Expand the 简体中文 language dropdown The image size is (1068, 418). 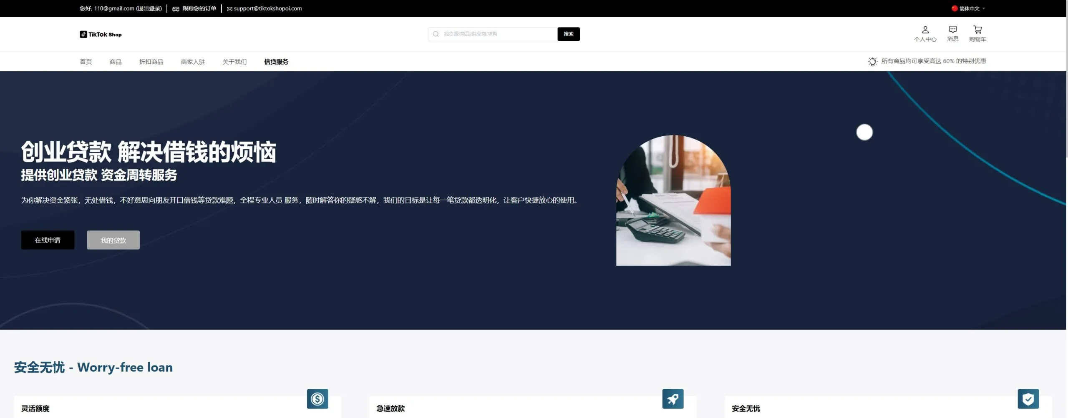click(972, 8)
